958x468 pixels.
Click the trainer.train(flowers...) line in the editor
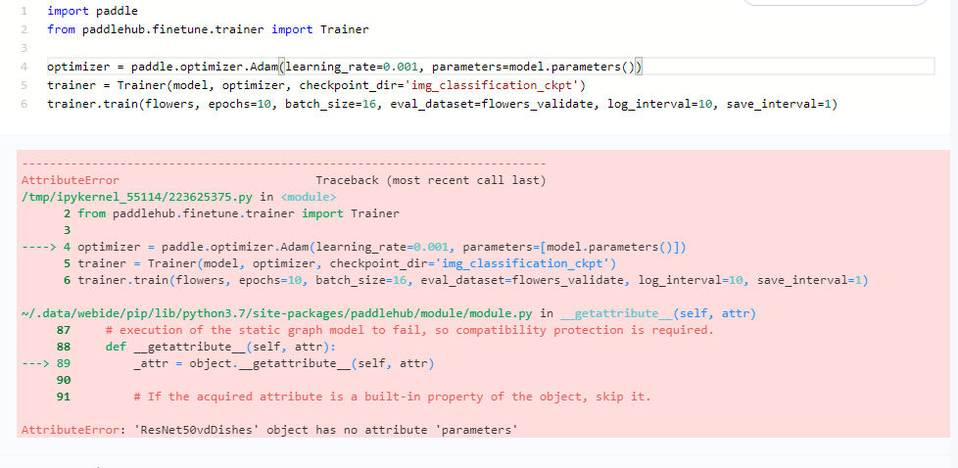point(442,104)
